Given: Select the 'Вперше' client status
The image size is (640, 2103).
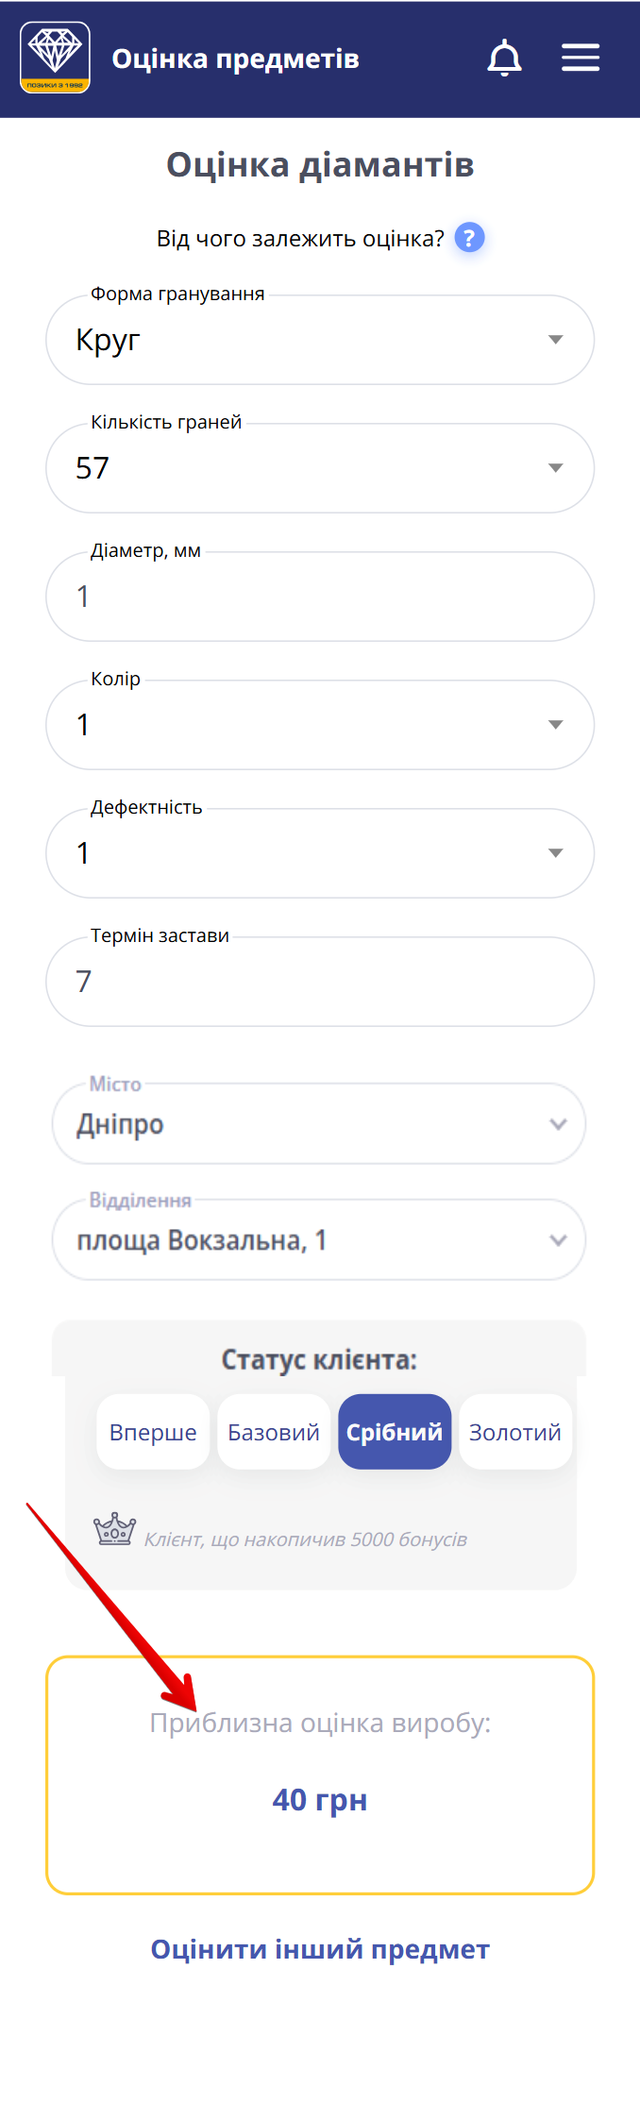Looking at the screenshot, I should click(x=153, y=1431).
